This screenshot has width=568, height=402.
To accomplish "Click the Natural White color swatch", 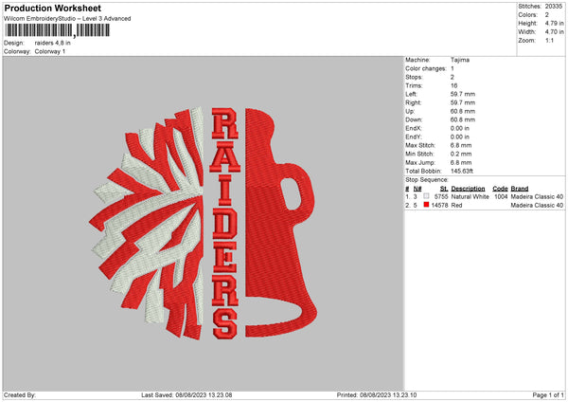I will (426, 196).
